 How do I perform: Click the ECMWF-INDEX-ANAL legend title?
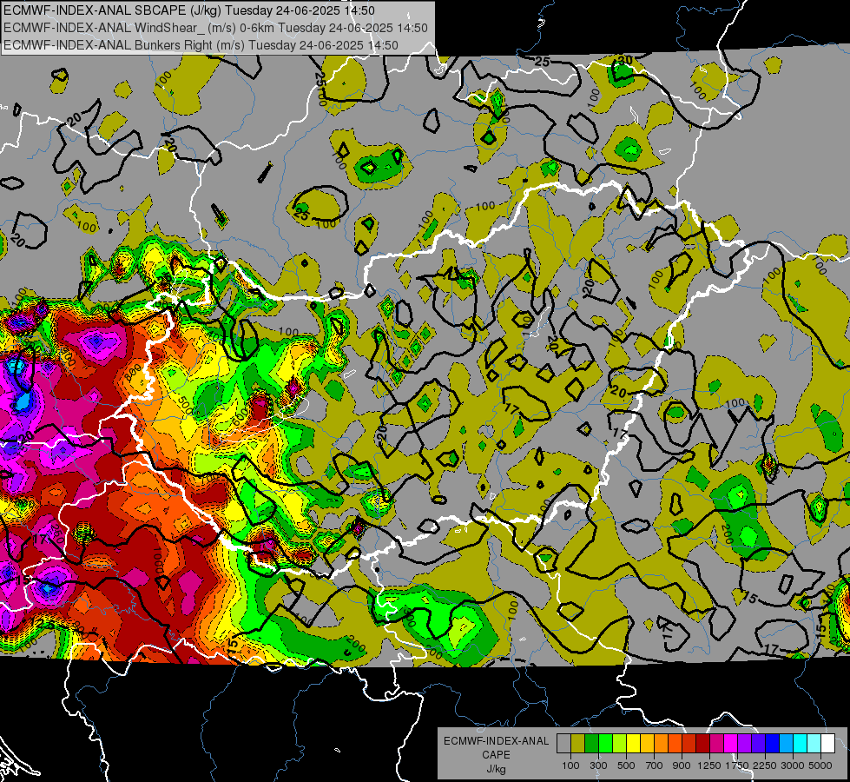[x=496, y=741]
